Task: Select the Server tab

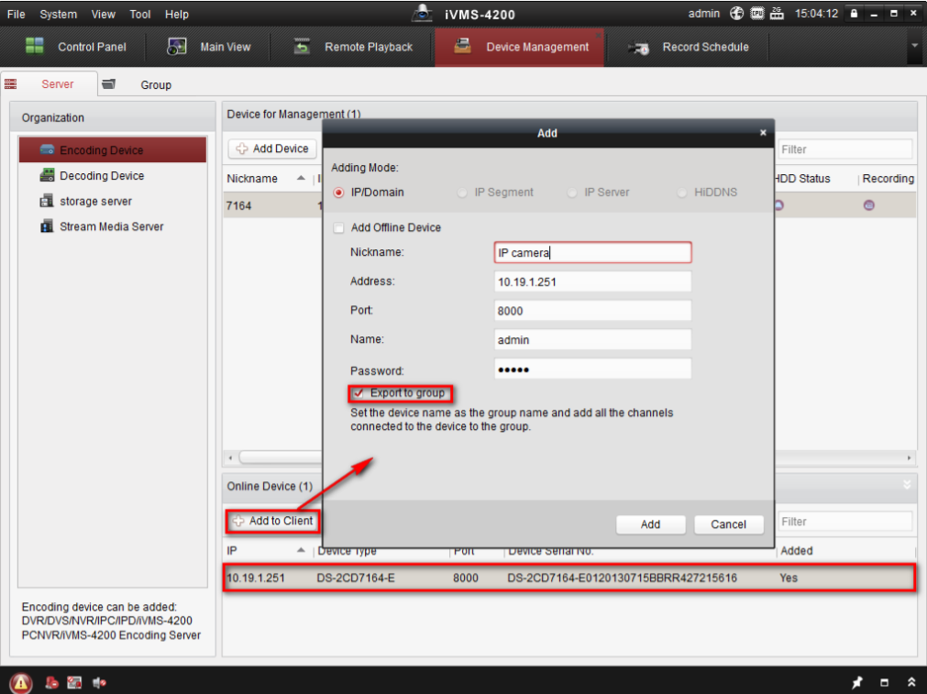Action: (x=50, y=84)
